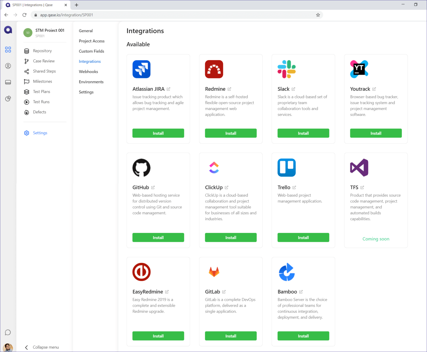Collapse the sidebar menu

pyautogui.click(x=42, y=347)
